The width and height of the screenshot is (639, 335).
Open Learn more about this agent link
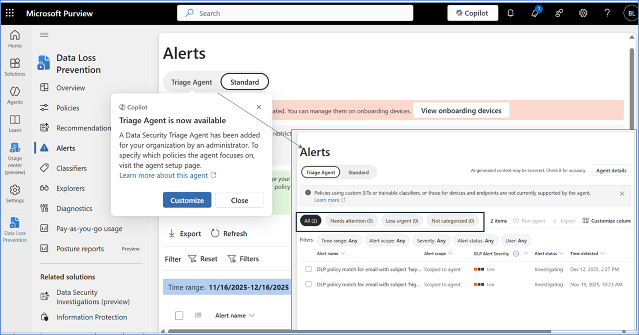[x=163, y=176]
